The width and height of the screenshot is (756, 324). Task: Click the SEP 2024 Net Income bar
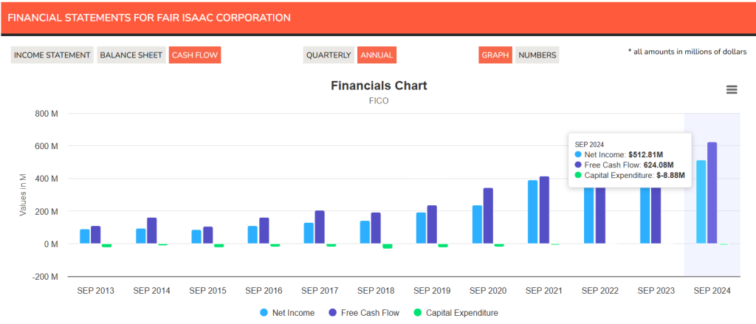[x=701, y=202]
